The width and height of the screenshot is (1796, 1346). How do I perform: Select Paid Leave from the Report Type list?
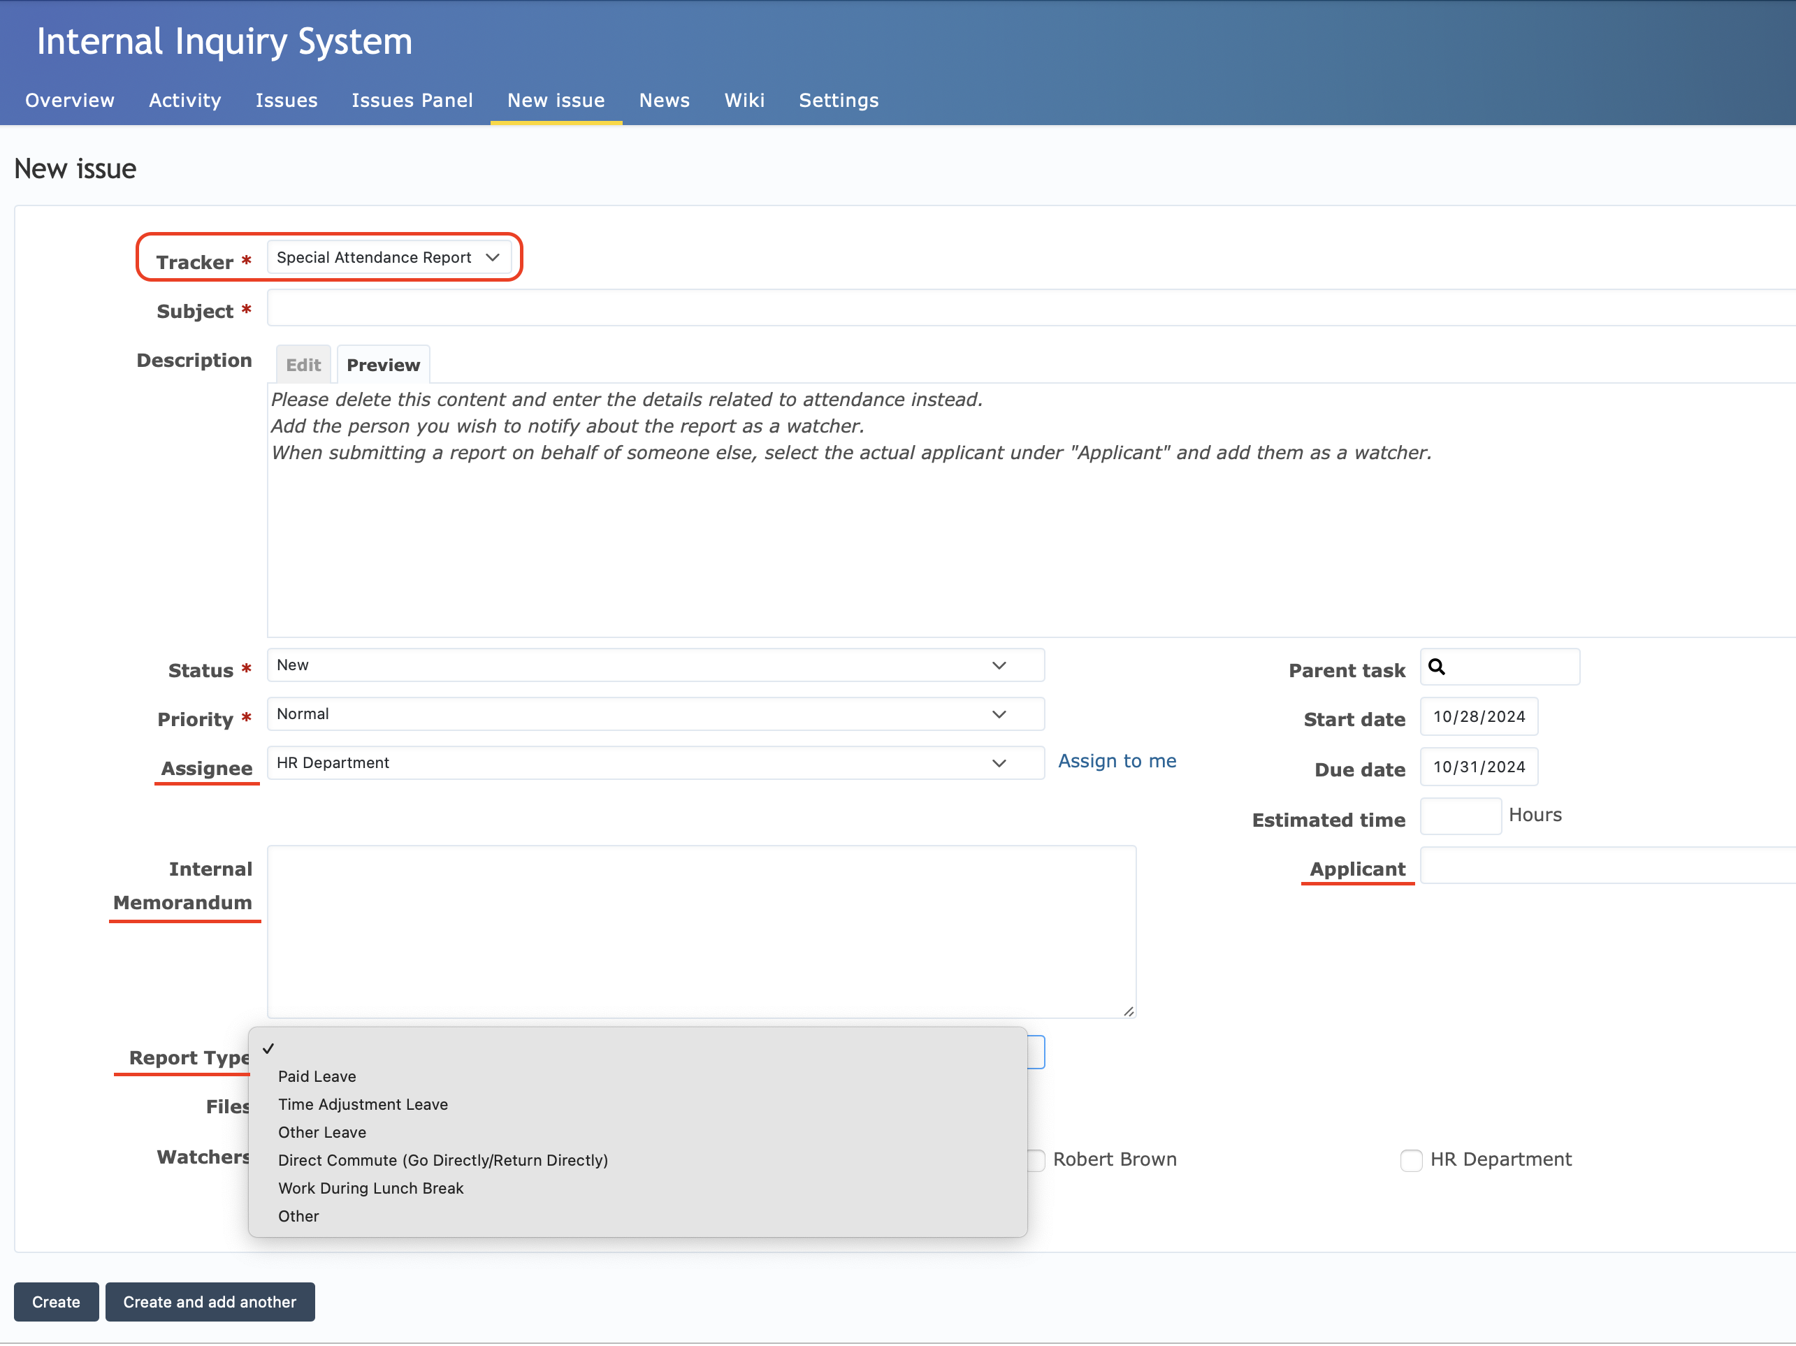[317, 1076]
